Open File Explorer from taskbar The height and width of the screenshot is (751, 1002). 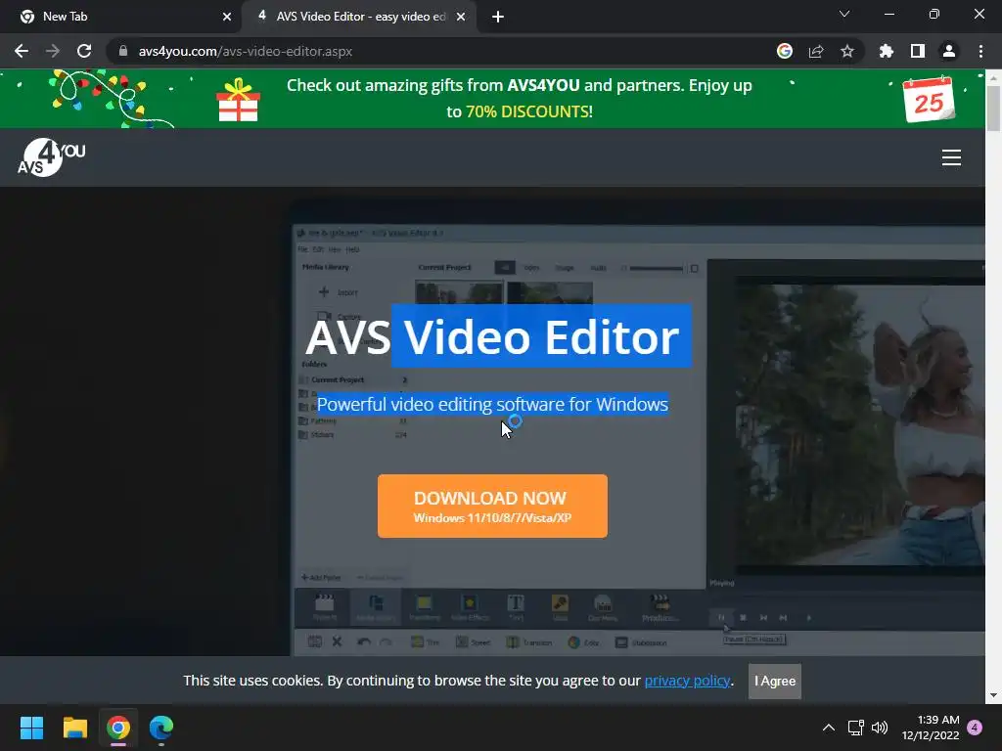coord(74,728)
